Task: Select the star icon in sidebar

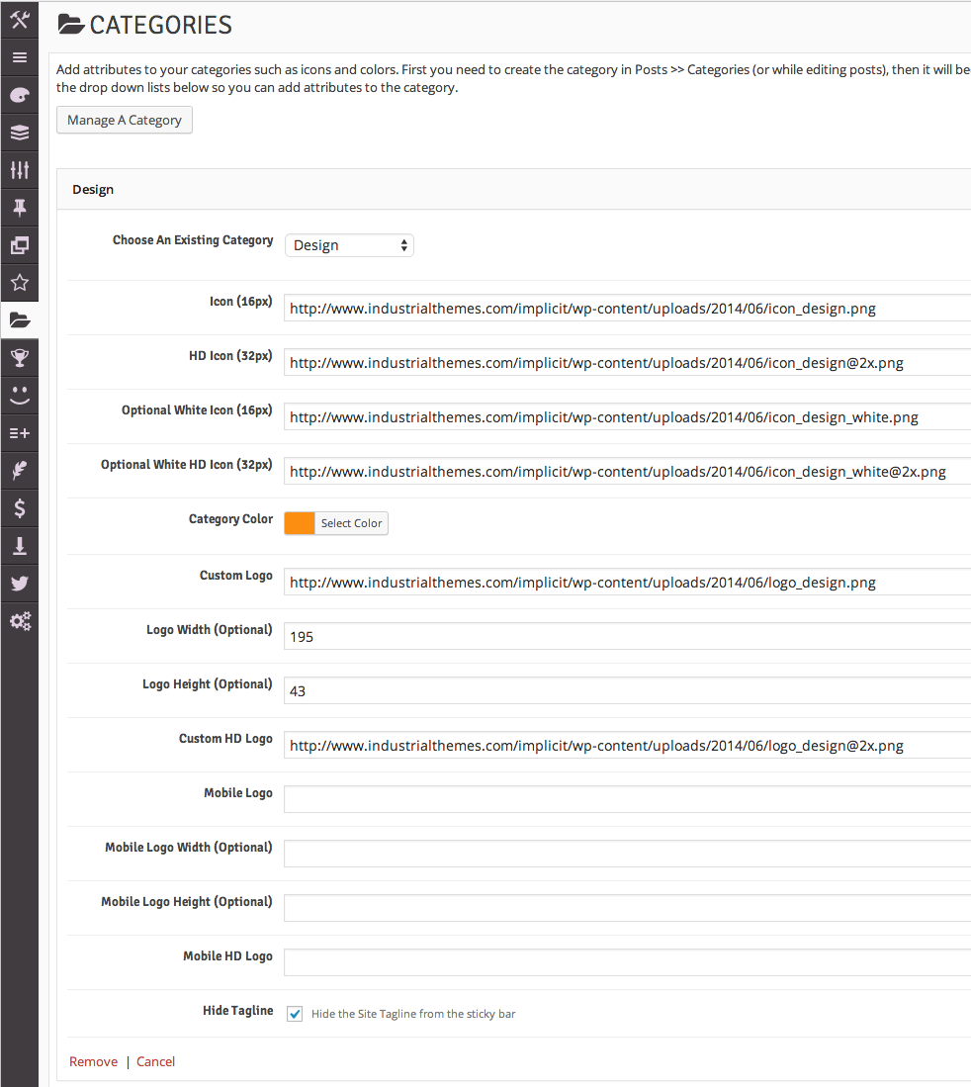Action: [x=19, y=283]
